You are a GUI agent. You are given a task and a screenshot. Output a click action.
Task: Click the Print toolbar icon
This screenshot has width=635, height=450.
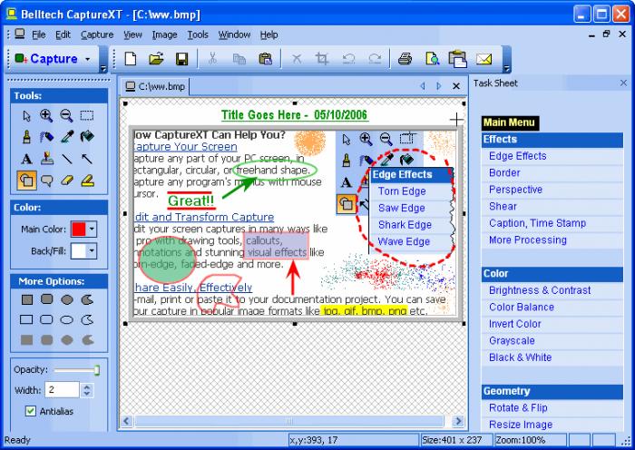point(405,59)
